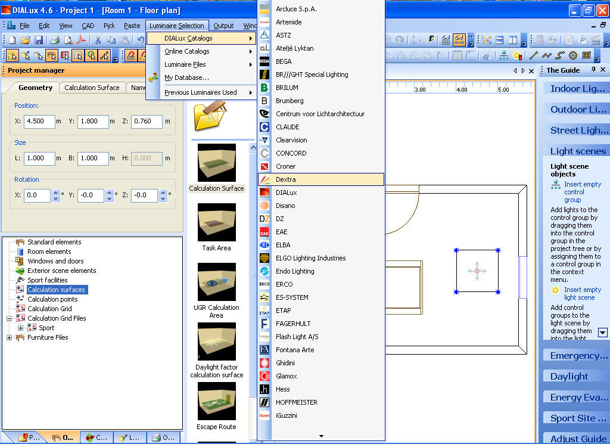This screenshot has width=610, height=444.
Task: Click the Escape Route object icon
Action: tap(216, 402)
